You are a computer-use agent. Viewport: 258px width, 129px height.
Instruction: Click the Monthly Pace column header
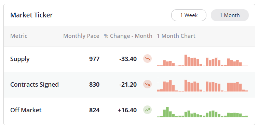click(x=81, y=36)
